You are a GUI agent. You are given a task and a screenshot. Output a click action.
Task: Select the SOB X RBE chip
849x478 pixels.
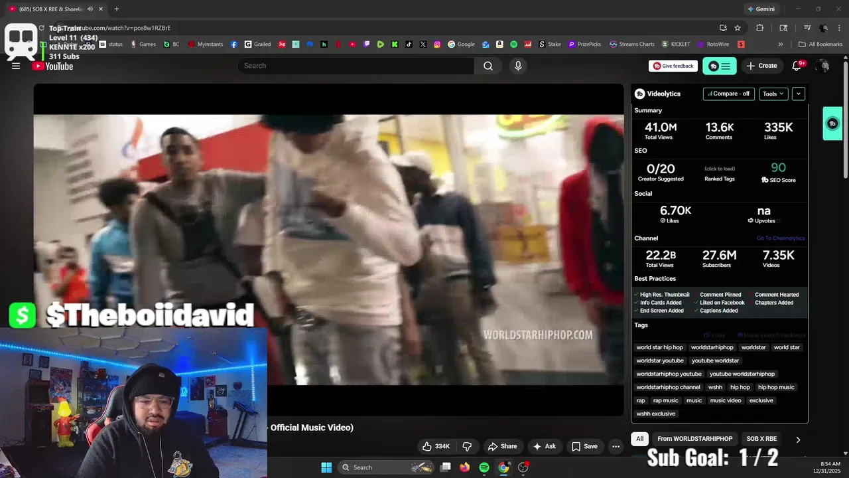point(761,439)
